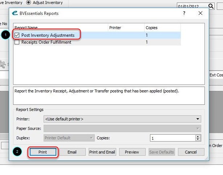
Task: Open the Duplex Printer Default dropdown
Action: [x=69, y=138]
